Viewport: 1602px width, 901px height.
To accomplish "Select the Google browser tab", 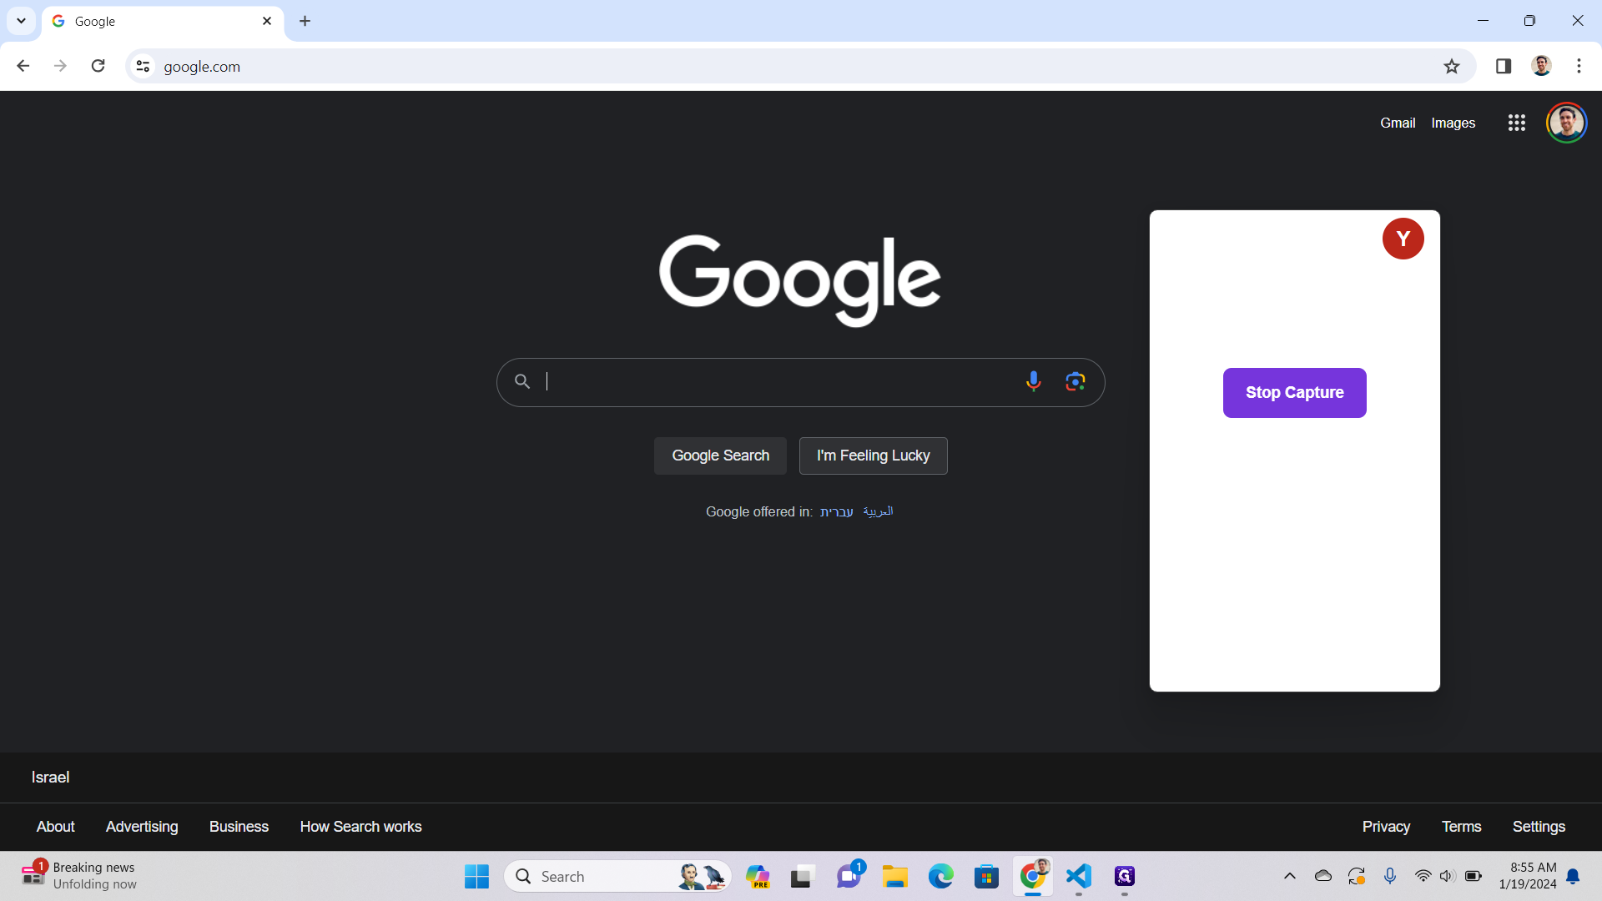I will (163, 22).
